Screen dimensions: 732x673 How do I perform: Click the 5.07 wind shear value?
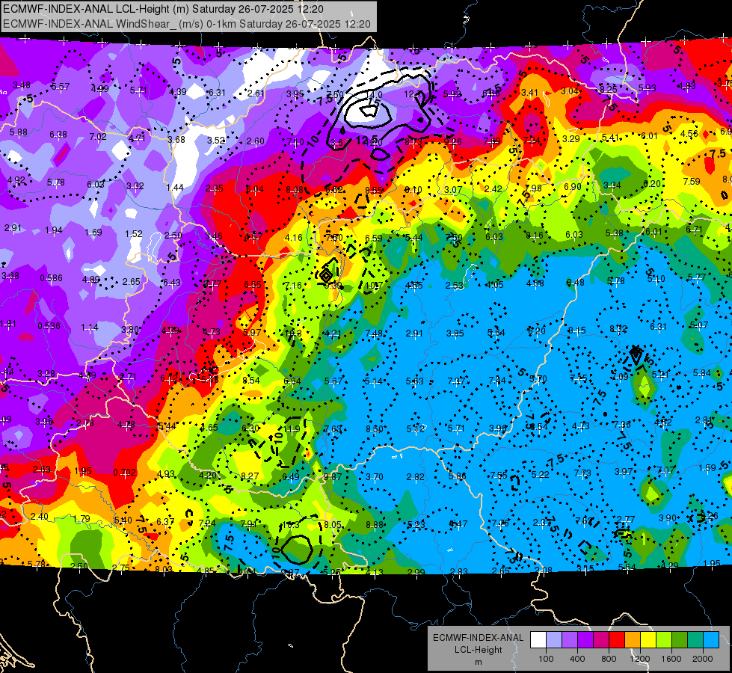(x=699, y=325)
